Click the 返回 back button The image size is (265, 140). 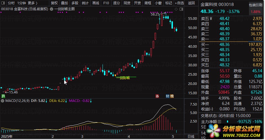[191, 3]
